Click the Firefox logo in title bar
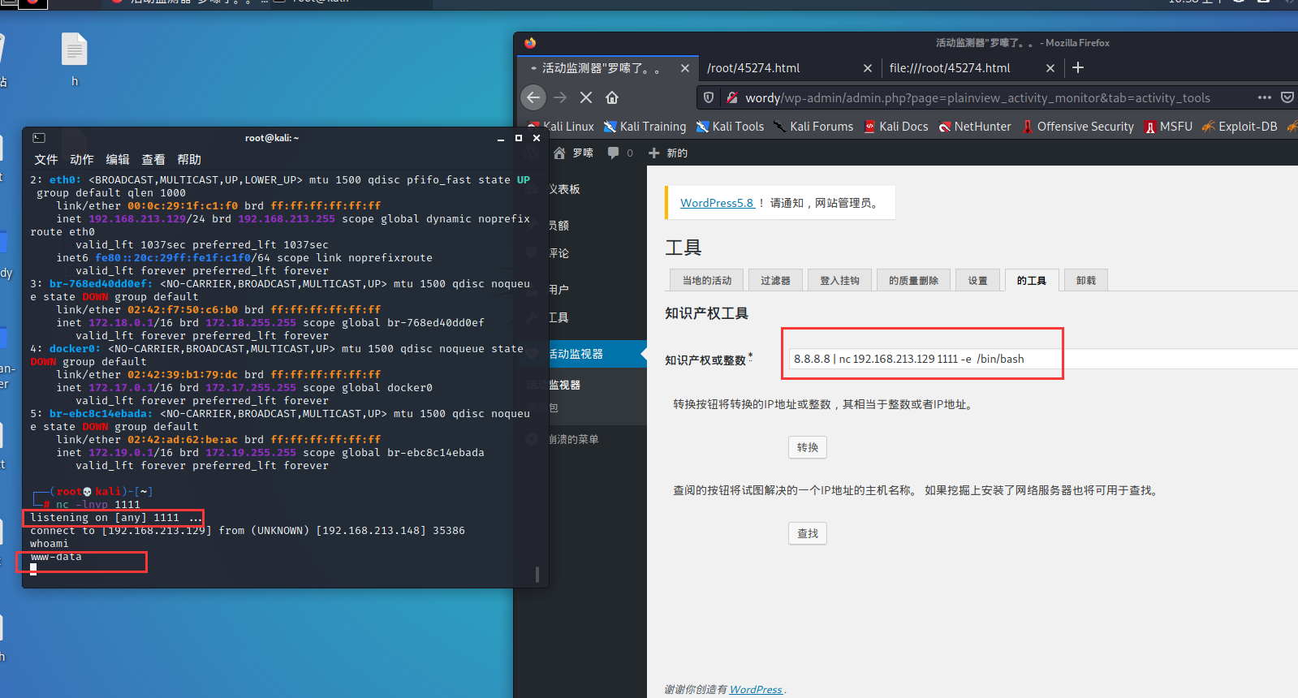 pyautogui.click(x=530, y=43)
